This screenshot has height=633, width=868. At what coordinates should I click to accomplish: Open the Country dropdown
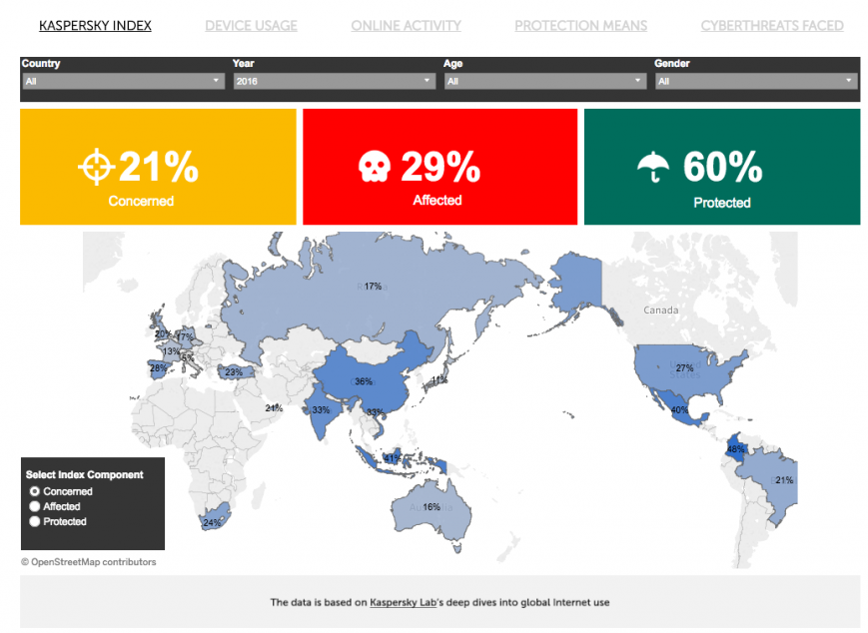coord(124,81)
